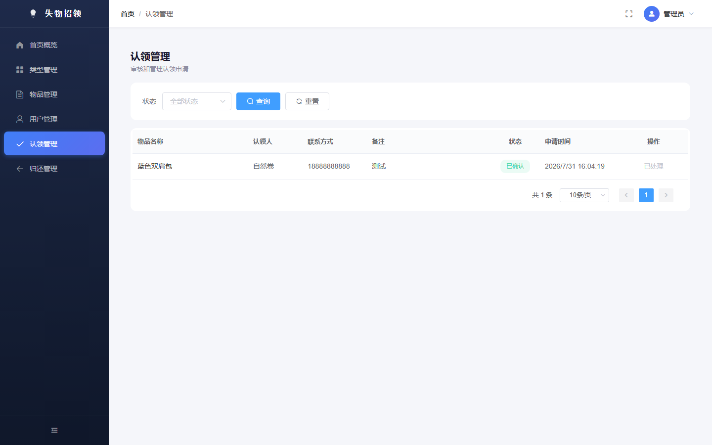This screenshot has height=445, width=712.
Task: Collapse the sidebar with the fold icon
Action: pos(54,430)
